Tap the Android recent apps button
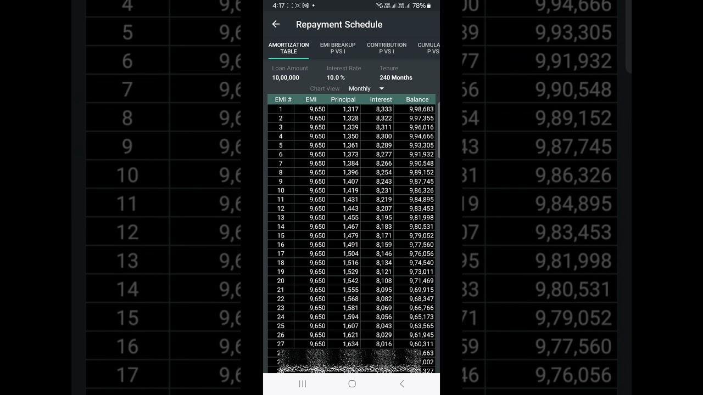Image resolution: width=703 pixels, height=395 pixels. pos(302,384)
